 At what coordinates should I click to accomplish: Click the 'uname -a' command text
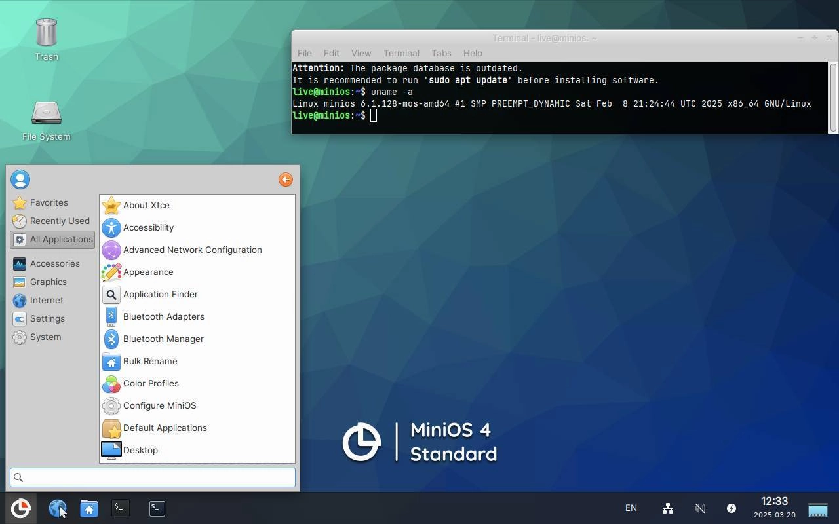pyautogui.click(x=392, y=92)
